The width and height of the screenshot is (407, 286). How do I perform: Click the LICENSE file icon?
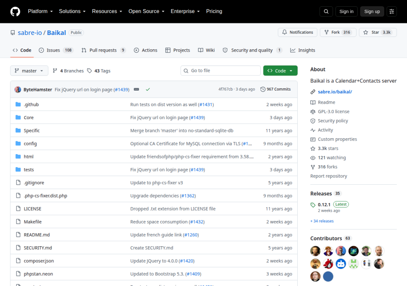[x=18, y=209]
